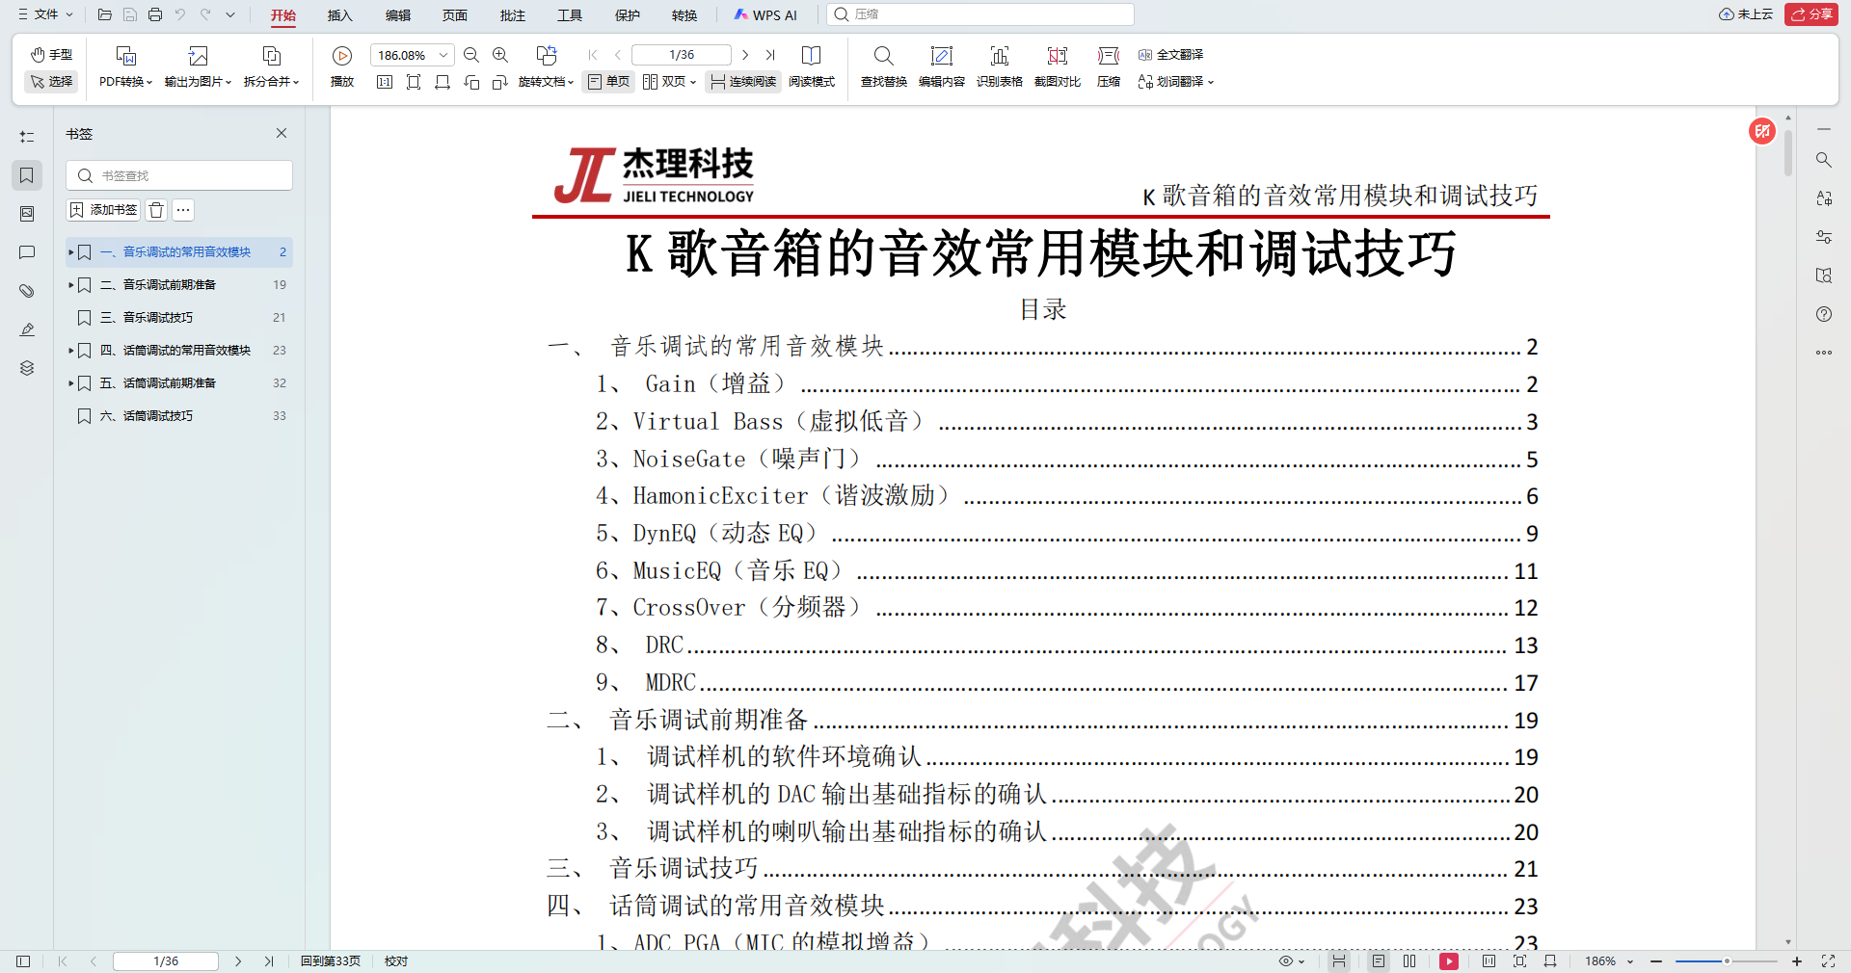Expand the 四、话筒调试的常用音效模块 bookmark

click(x=70, y=351)
